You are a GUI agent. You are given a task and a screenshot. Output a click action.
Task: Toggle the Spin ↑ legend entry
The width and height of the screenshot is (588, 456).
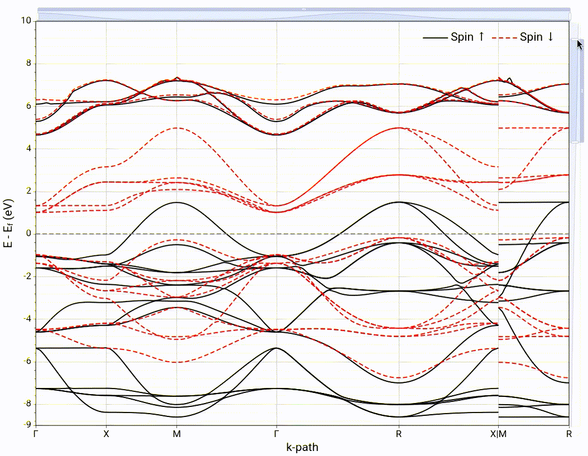coord(467,37)
